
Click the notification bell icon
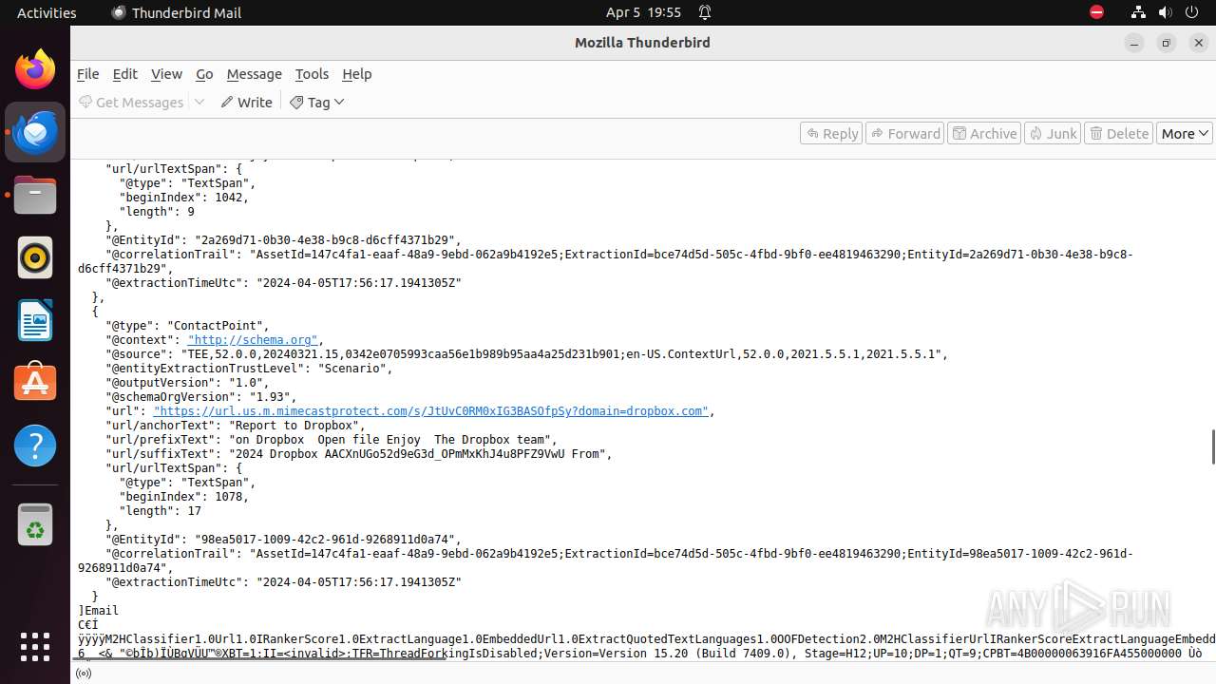(705, 12)
